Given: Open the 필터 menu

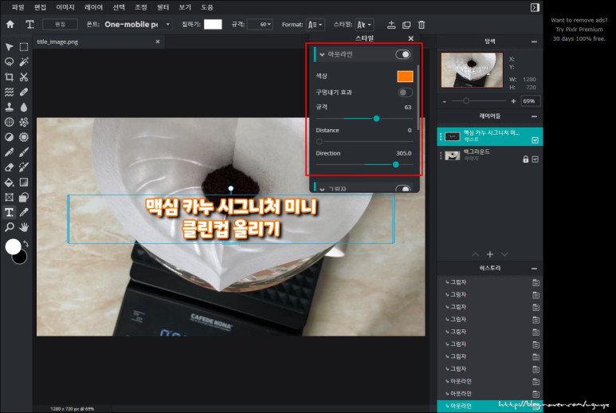Looking at the screenshot, I should click(x=163, y=7).
